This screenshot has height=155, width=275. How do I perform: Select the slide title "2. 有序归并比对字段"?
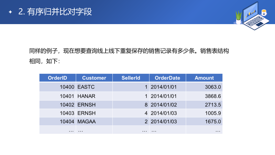(x=55, y=12)
